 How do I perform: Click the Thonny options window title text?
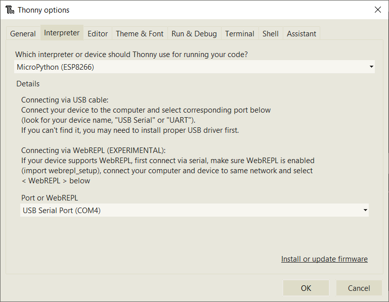pos(44,10)
